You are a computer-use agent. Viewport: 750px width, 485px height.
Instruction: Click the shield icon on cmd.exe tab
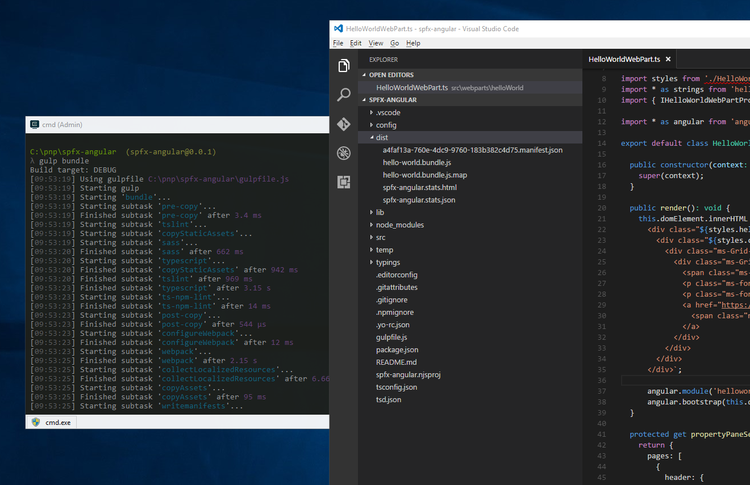(x=36, y=422)
